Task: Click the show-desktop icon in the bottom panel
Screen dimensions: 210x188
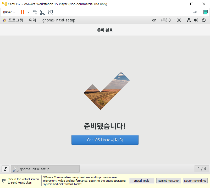Action: (5, 169)
